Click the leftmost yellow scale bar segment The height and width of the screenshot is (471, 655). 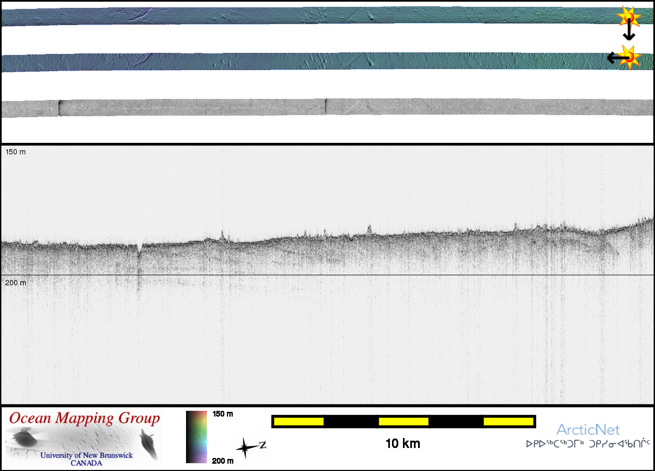click(298, 421)
